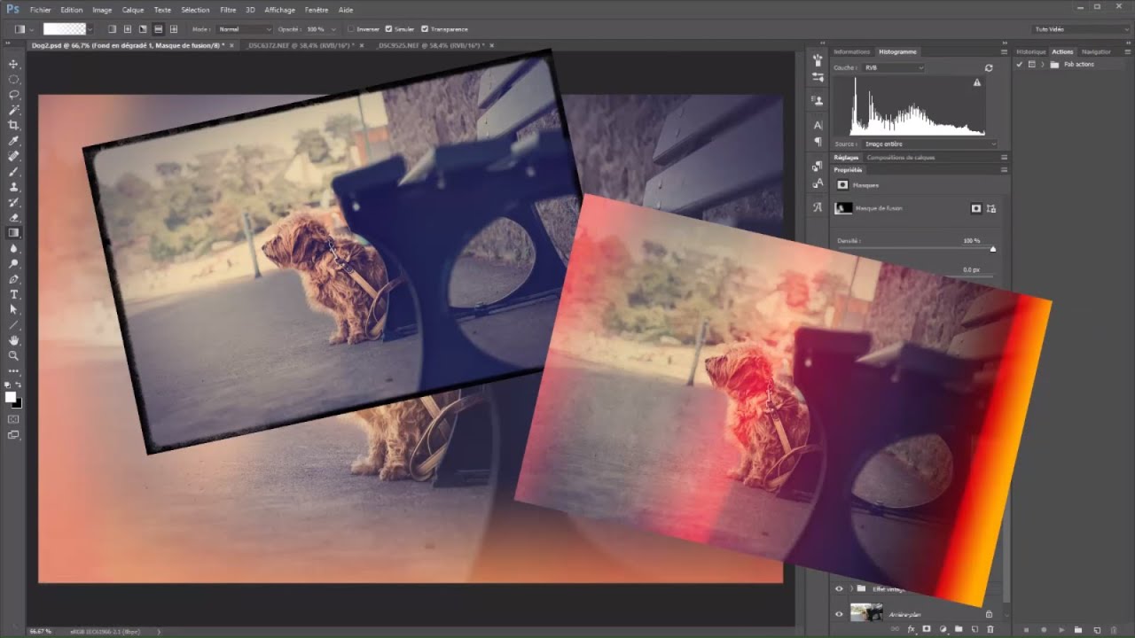The height and width of the screenshot is (638, 1135).
Task: Toggle the Fab actions item checkmark
Action: 1020,65
